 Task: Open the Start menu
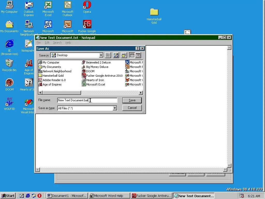point(8,196)
